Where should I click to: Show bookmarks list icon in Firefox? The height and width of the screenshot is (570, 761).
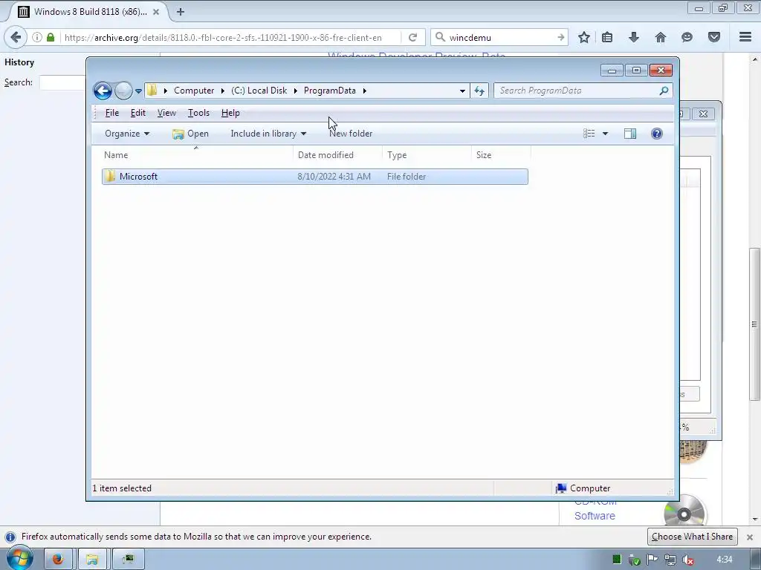(x=607, y=37)
